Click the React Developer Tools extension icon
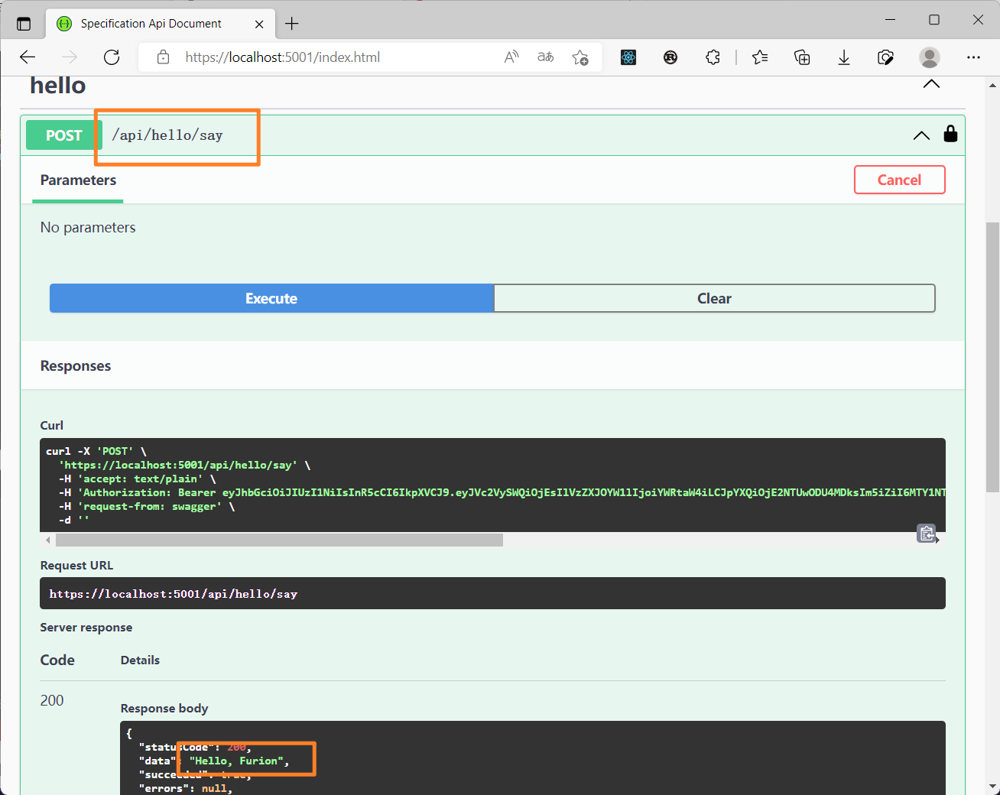Screen dimensions: 1000x795 [x=628, y=57]
